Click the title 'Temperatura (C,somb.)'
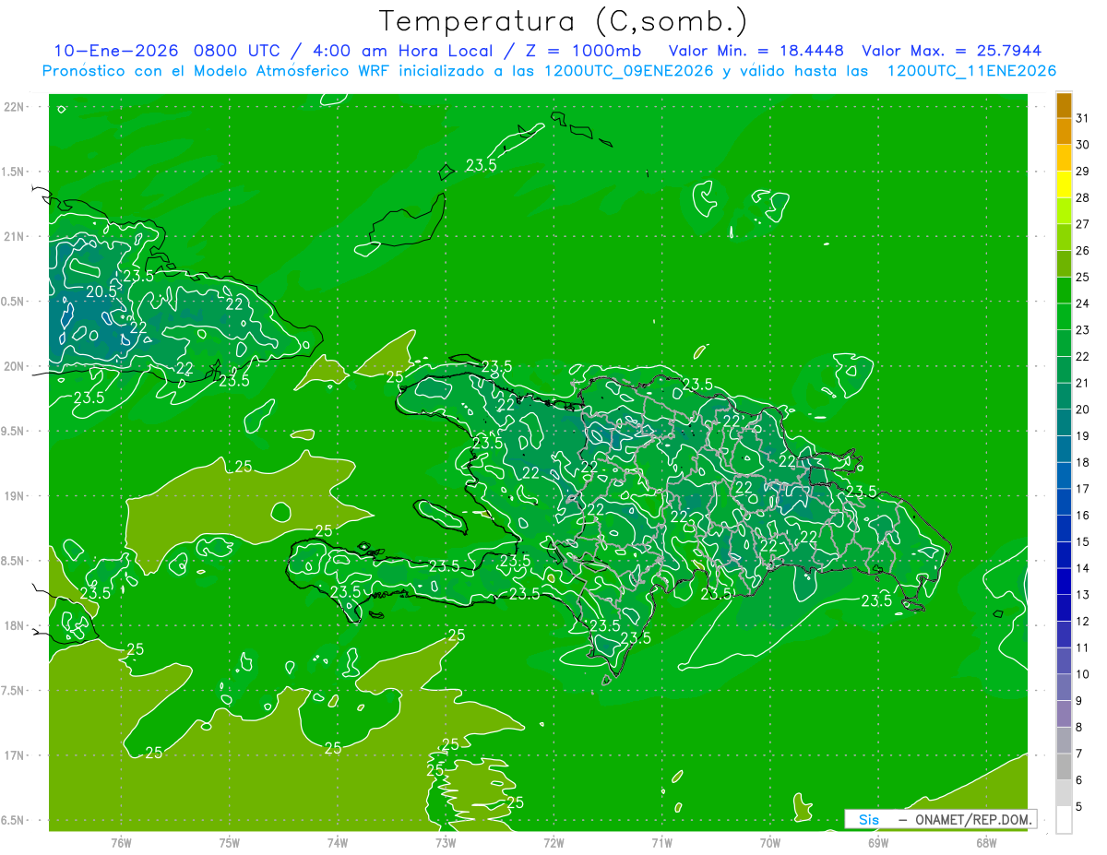The height and width of the screenshot is (855, 1107). [563, 21]
